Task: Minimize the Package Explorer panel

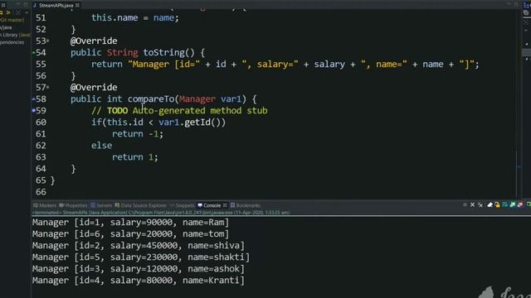Action: 18,3
